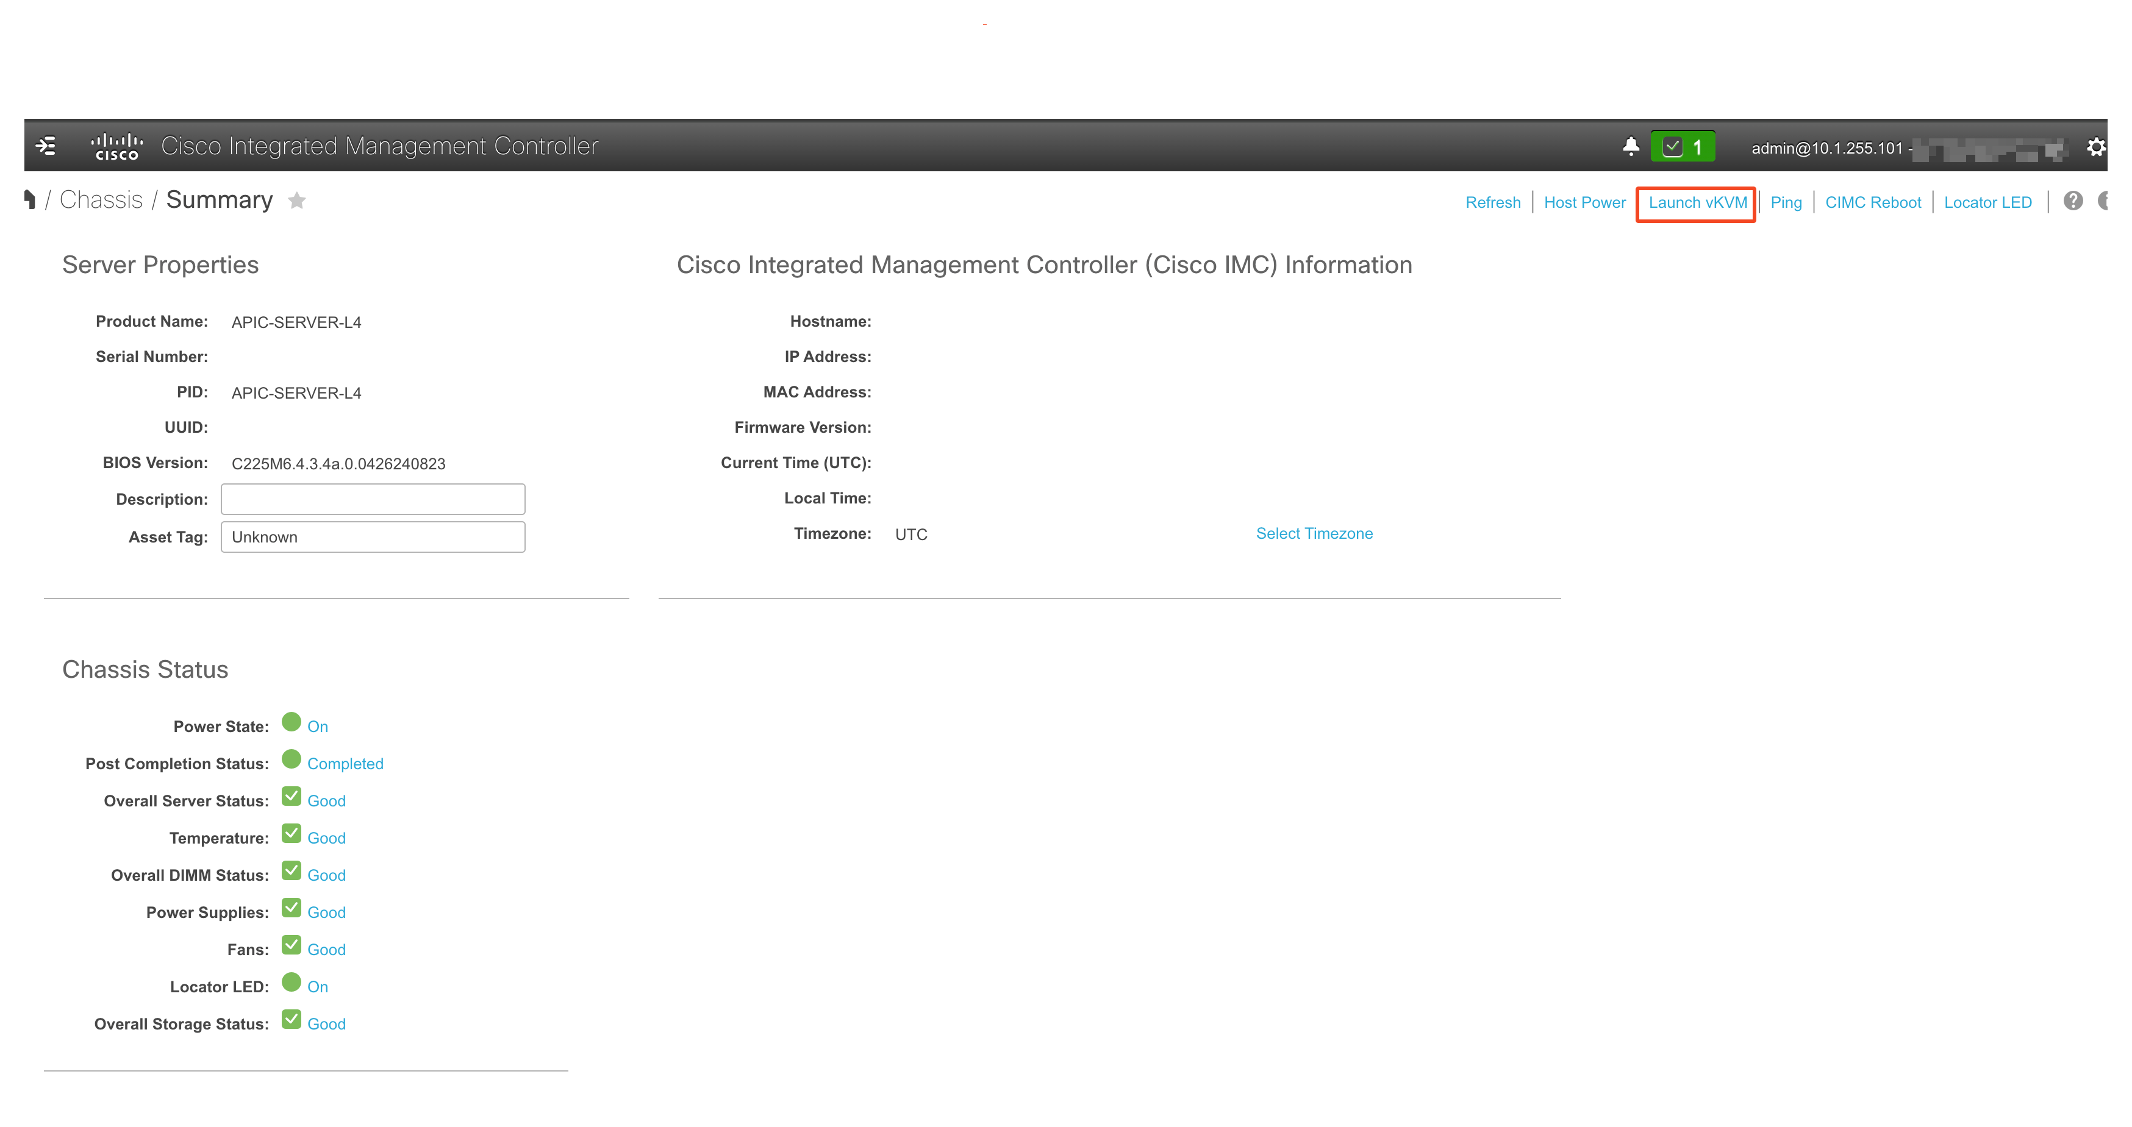Screen dimensions: 2132x1127
Task: Toggle the navigation menu icon
Action: click(x=46, y=146)
